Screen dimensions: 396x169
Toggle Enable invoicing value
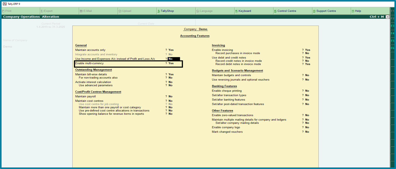tap(307, 50)
